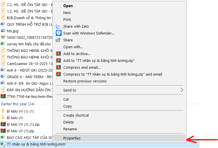Select file name 1.2. HS. ĐỀ ÔN TẬP GKI
This screenshot has width=218, height=148.
pos(30,11)
